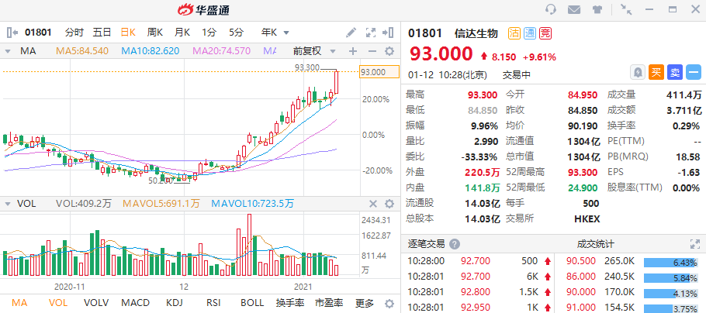Click the 逐笔交易 section header

click(427, 244)
